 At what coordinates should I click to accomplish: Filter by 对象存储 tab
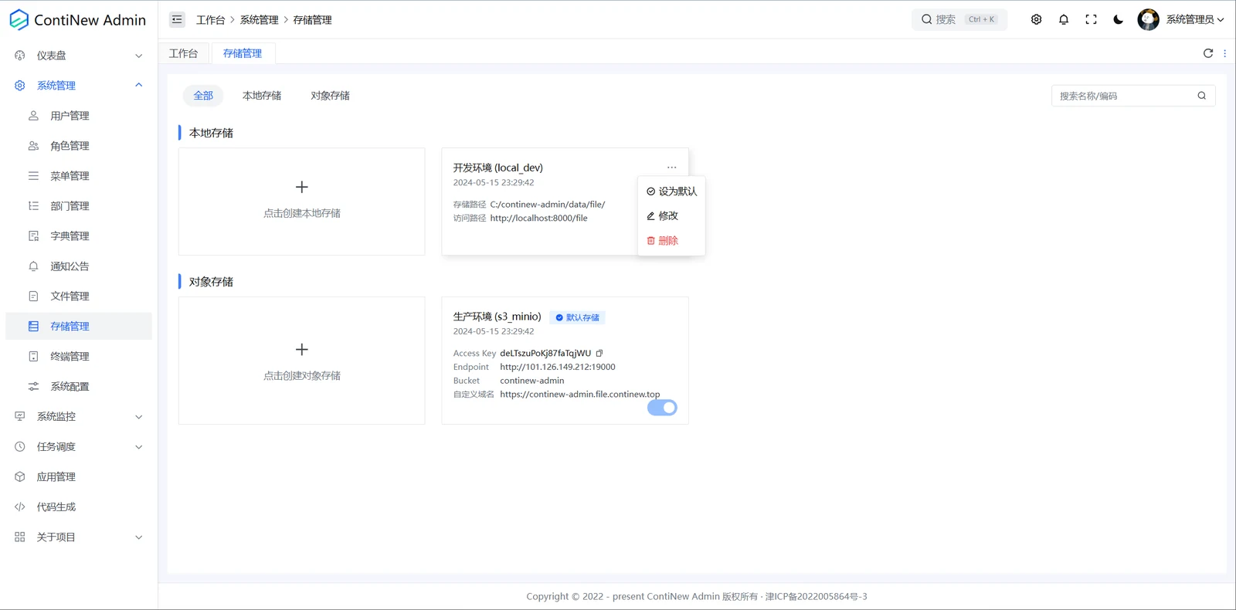pyautogui.click(x=331, y=96)
